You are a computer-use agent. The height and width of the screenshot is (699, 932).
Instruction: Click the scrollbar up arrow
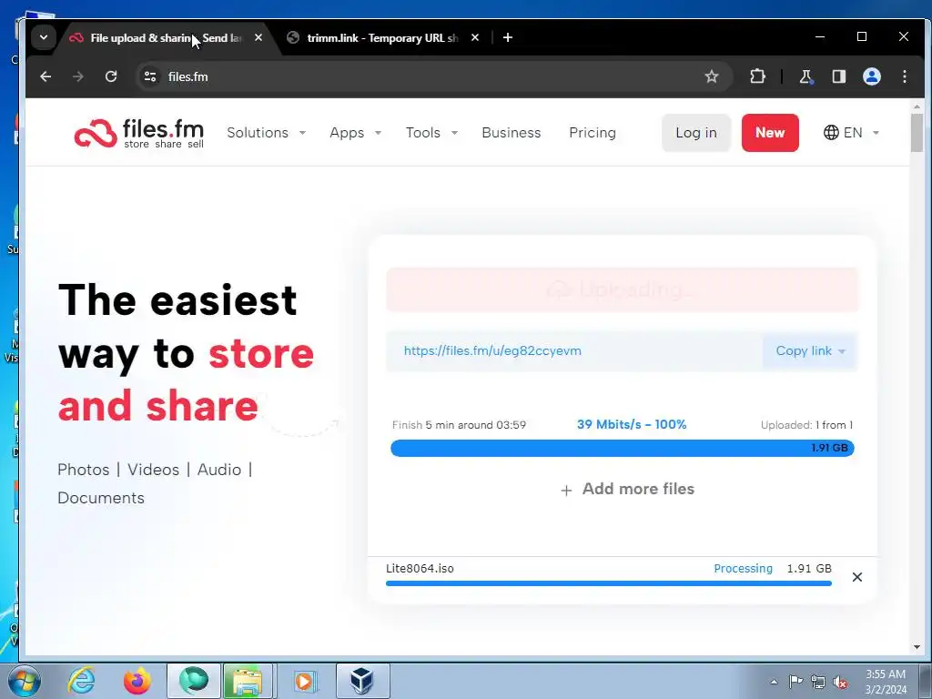coord(917,106)
